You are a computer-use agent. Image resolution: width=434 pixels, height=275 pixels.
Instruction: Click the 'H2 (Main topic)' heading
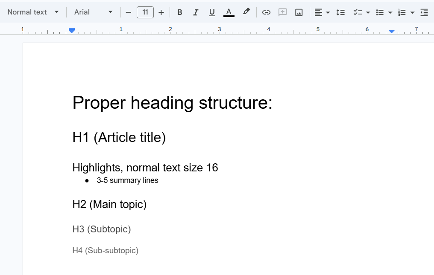(109, 205)
